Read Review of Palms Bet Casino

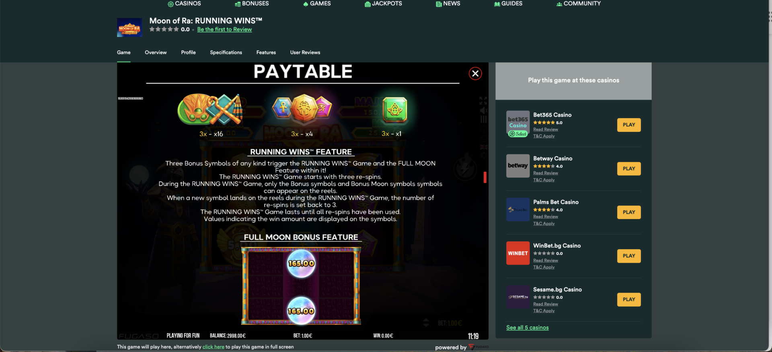(x=546, y=217)
